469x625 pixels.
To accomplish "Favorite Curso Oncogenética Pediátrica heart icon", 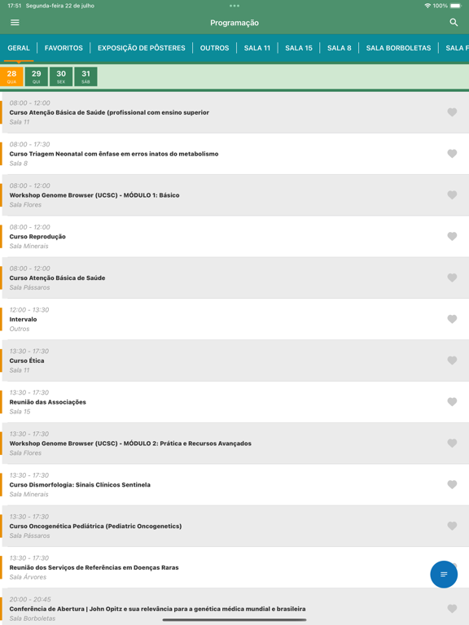I will coord(452,527).
